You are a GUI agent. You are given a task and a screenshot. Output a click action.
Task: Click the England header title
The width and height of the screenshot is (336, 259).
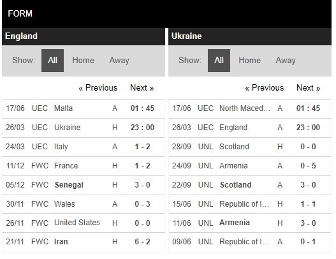[21, 36]
